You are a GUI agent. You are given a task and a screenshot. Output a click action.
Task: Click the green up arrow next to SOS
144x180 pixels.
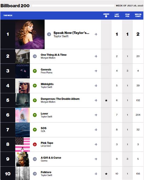tap(35, 130)
